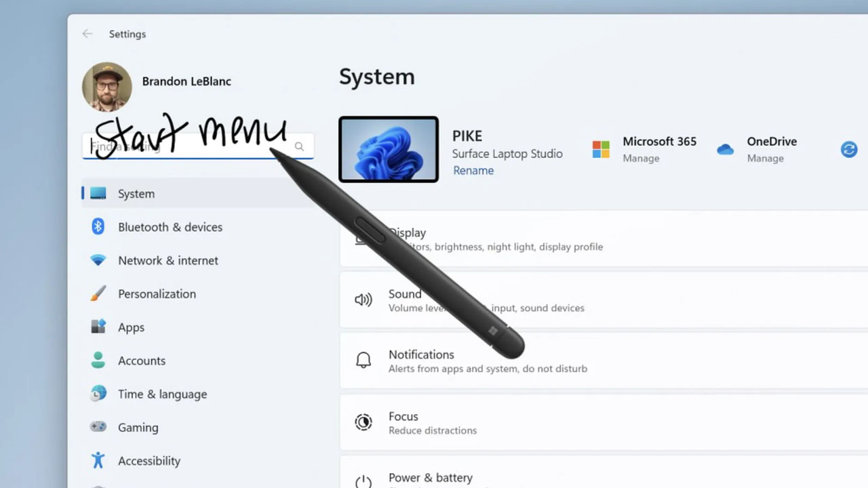Screen dimensions: 868x488
Task: Click the OneDrive cloud icon
Action: click(725, 150)
